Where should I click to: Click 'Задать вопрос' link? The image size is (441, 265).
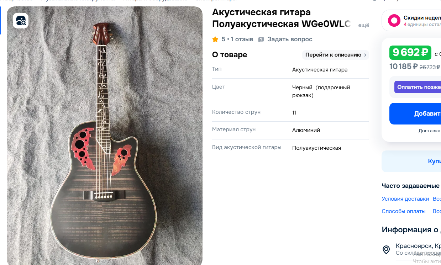coord(290,39)
